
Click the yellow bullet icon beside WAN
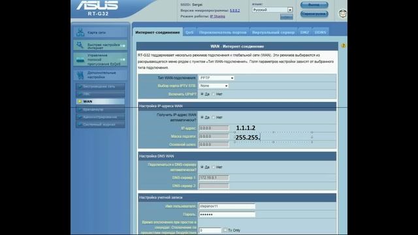tap(80, 102)
